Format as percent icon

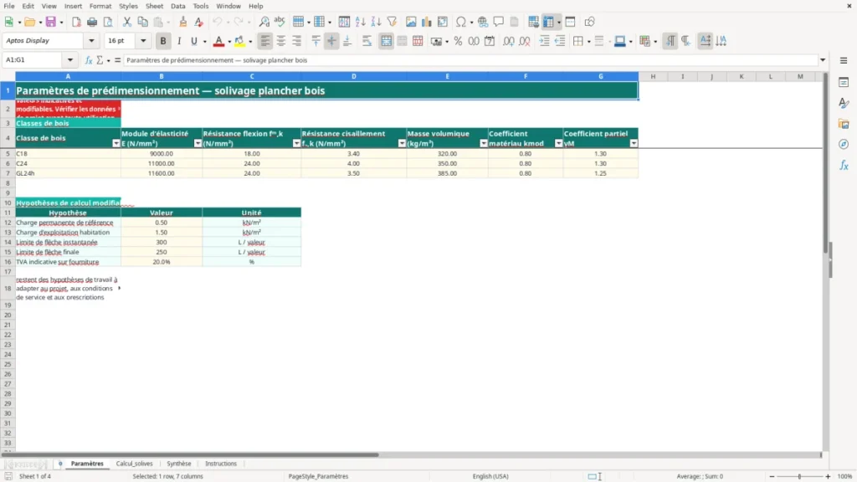click(x=458, y=41)
